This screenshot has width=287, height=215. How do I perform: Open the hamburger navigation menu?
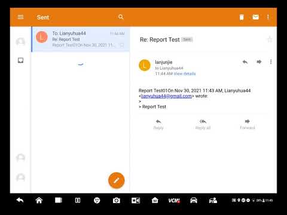(x=20, y=17)
